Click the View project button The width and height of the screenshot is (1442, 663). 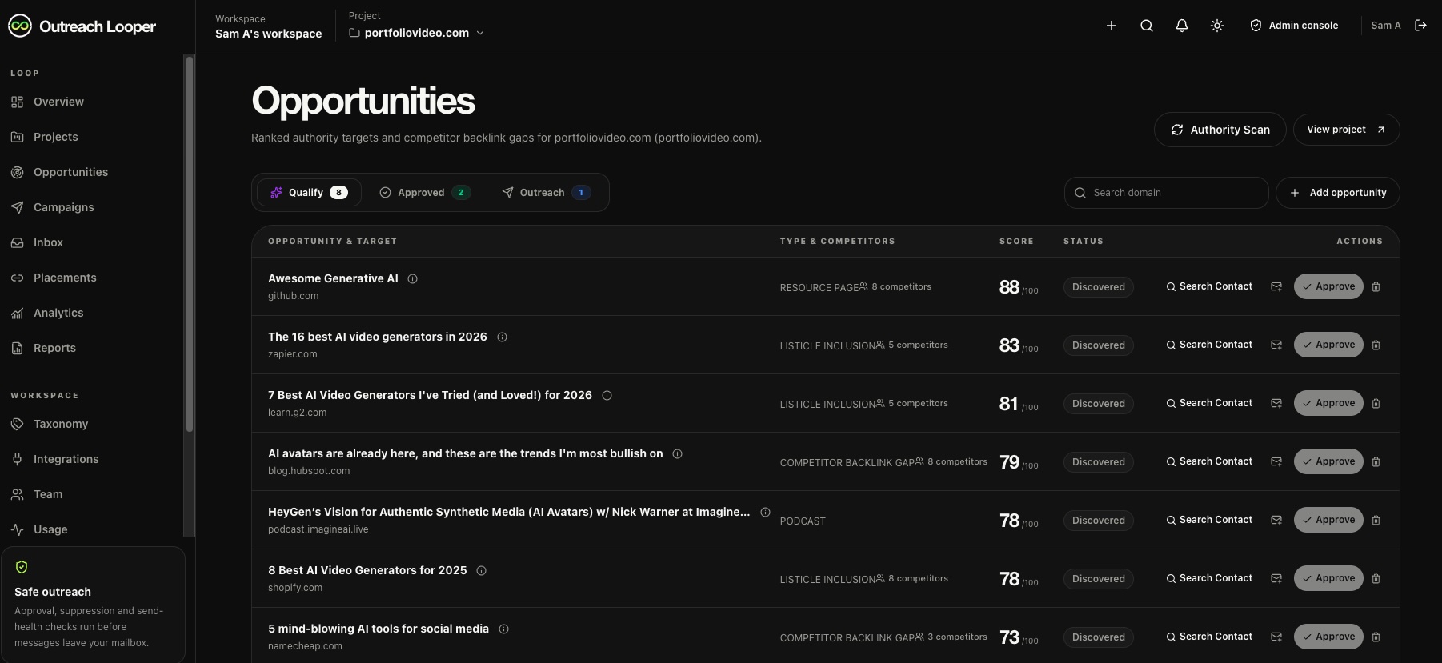point(1346,130)
